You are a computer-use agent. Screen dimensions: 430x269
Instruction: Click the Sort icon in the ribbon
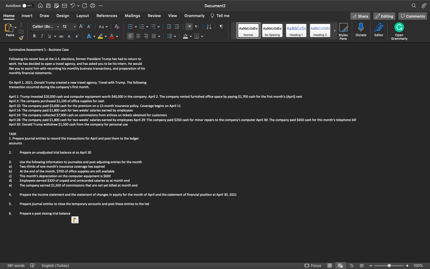point(208,27)
